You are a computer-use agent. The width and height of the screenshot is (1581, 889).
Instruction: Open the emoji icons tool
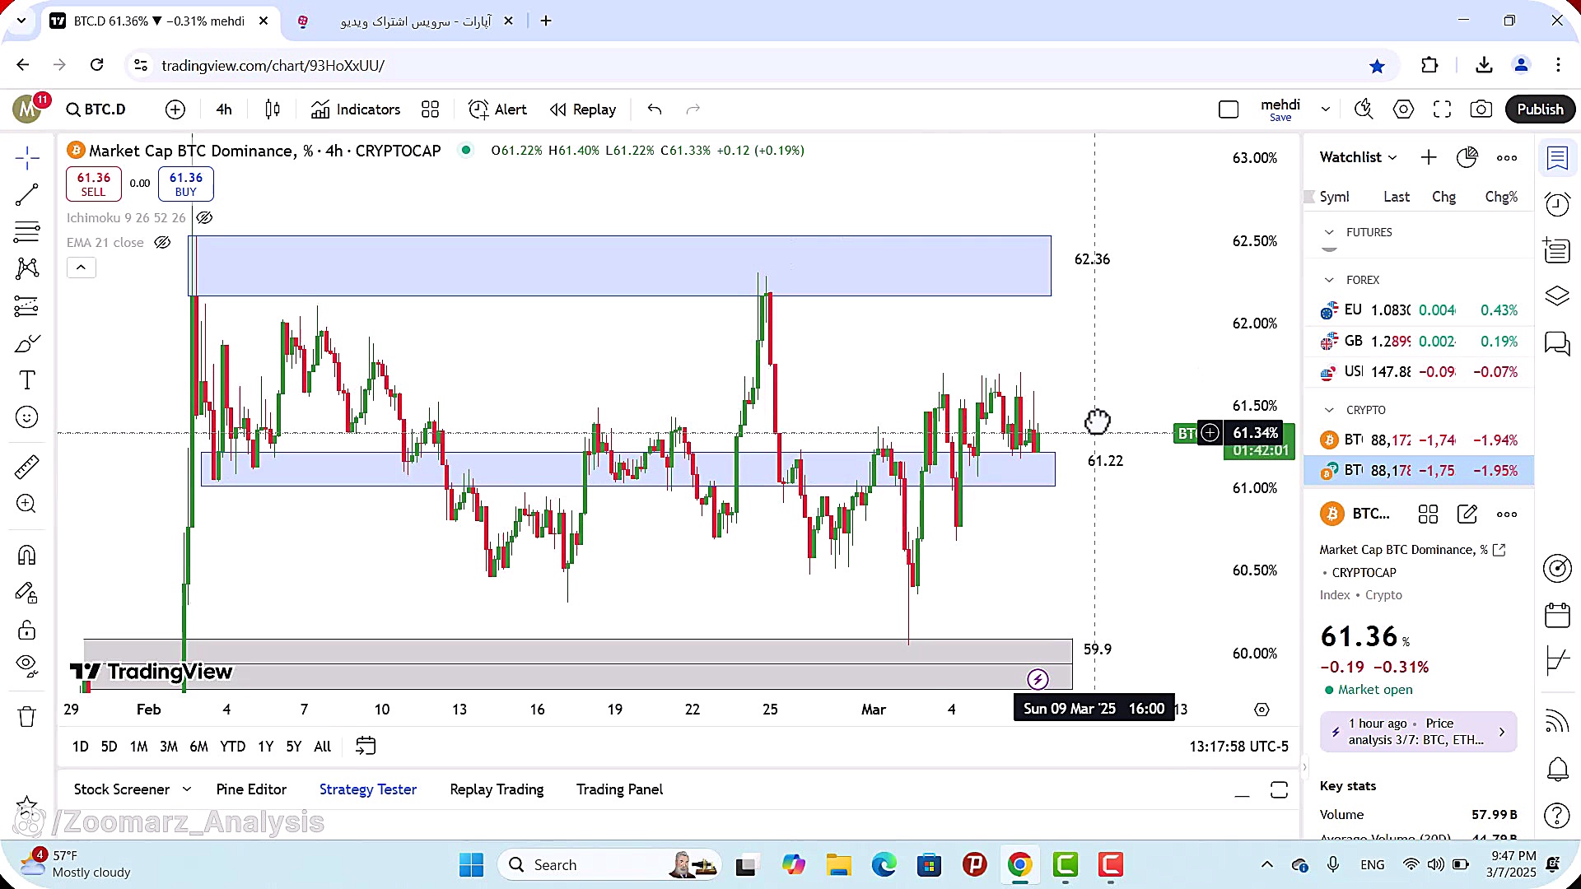pyautogui.click(x=27, y=417)
